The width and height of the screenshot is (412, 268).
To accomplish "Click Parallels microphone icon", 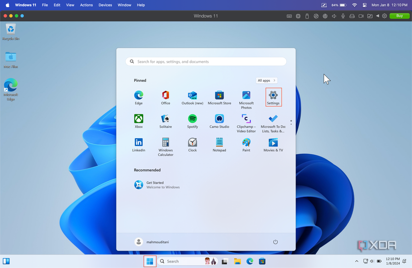I will (343, 16).
